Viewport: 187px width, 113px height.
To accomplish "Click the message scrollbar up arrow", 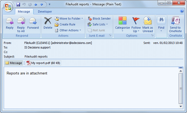I will pos(181,71).
